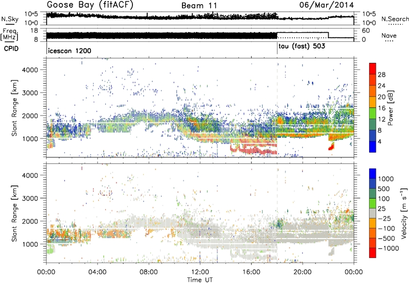409x283 pixels.
Task: Click the 'Nave' legend label
Action: pyautogui.click(x=389, y=35)
